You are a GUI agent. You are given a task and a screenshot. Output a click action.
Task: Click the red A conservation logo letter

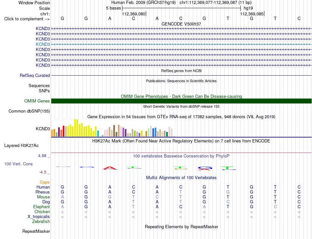pyautogui.click(x=110, y=168)
